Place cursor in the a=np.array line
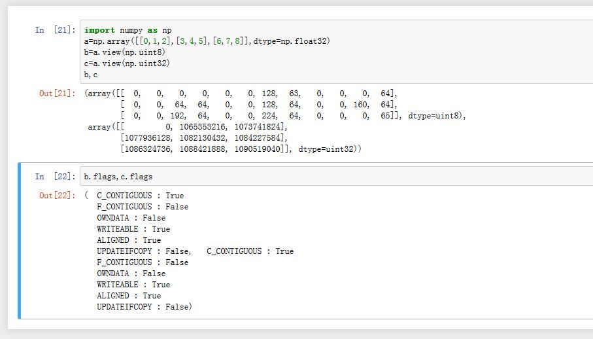 pyautogui.click(x=207, y=41)
